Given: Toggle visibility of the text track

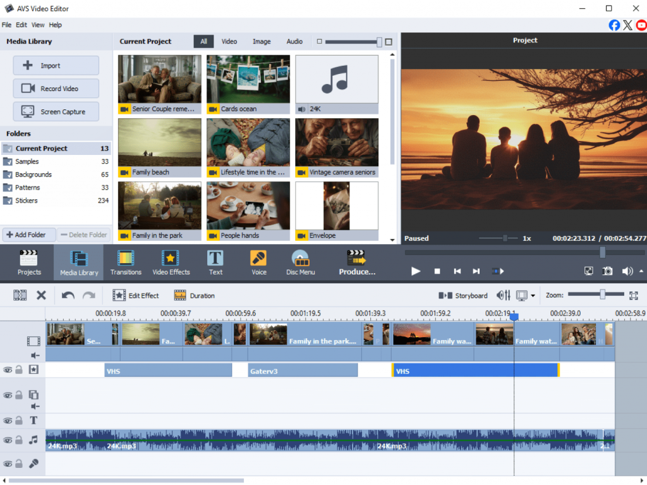Looking at the screenshot, I should (8, 421).
